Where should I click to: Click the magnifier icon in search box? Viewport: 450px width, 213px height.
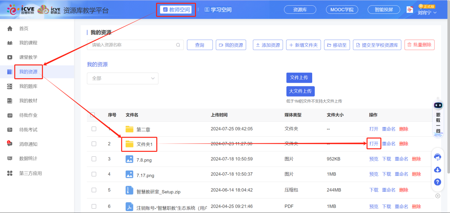point(178,45)
